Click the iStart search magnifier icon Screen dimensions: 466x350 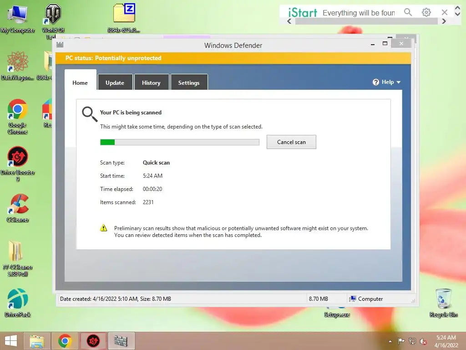(x=408, y=12)
